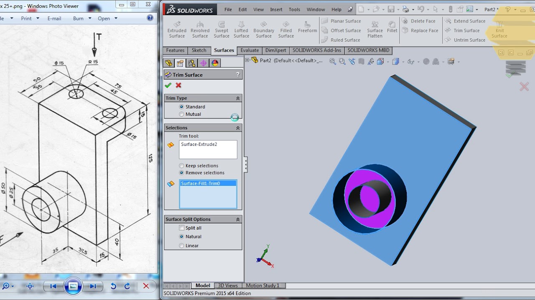Open the Tools menu

(294, 10)
